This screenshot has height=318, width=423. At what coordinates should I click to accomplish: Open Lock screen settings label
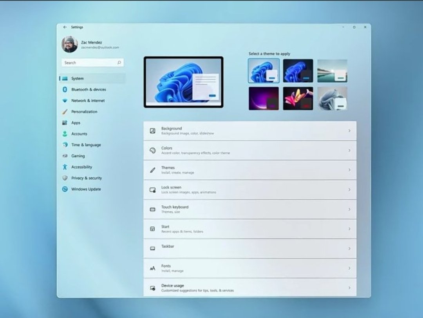click(x=171, y=188)
